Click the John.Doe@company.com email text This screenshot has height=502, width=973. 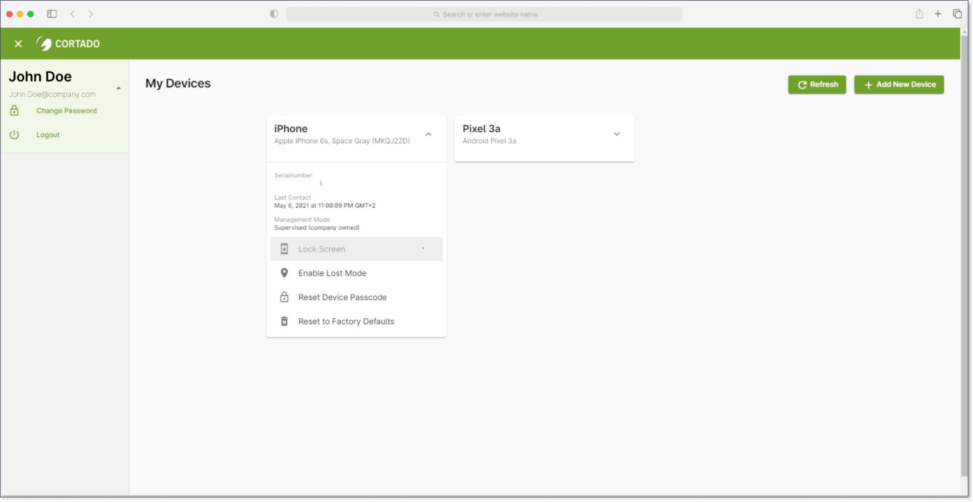[x=53, y=94]
